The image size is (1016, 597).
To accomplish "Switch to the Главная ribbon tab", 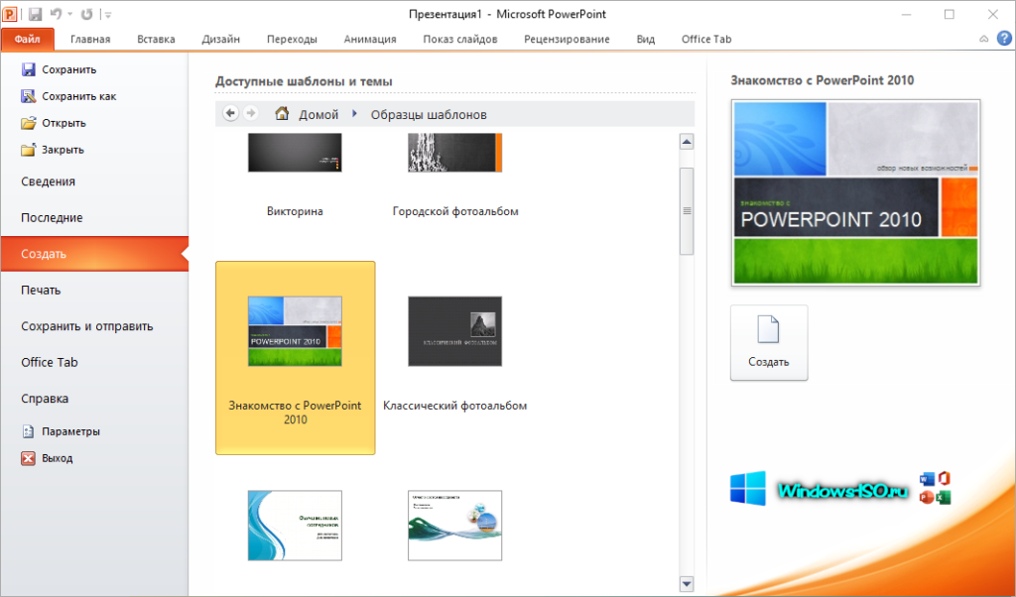I will pos(90,39).
